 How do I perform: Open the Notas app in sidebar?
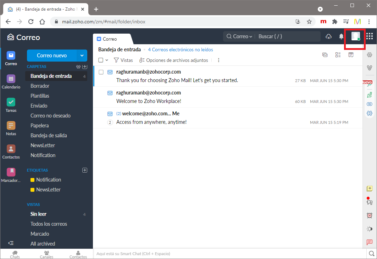[x=11, y=128]
